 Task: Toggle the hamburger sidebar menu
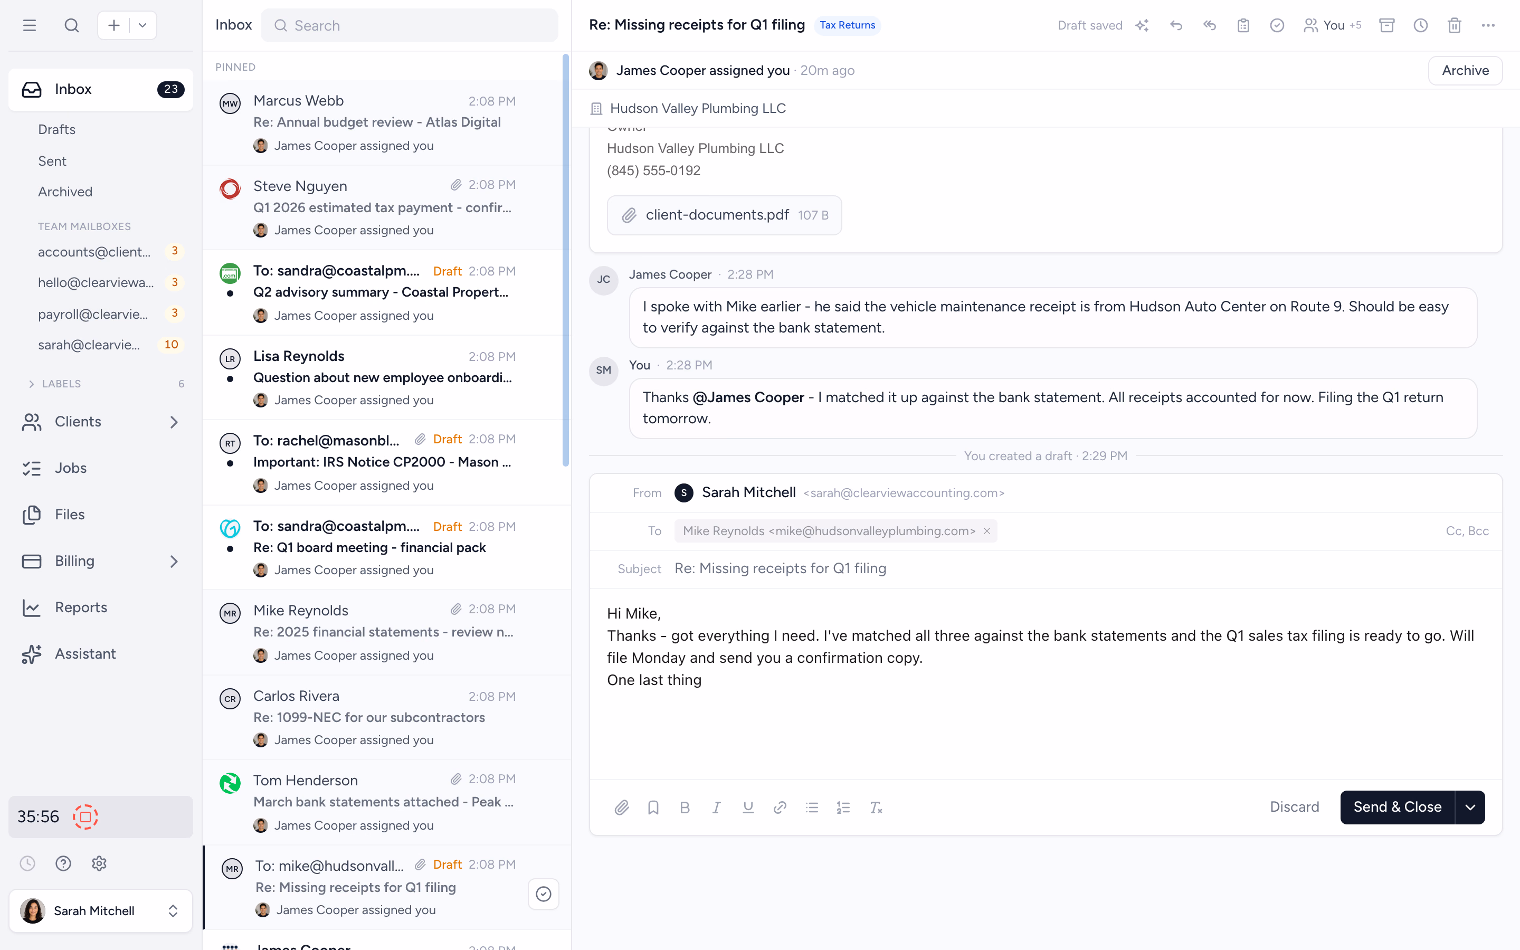point(30,25)
